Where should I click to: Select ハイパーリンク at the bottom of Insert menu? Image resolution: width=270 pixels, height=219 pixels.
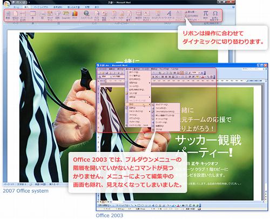138,125
